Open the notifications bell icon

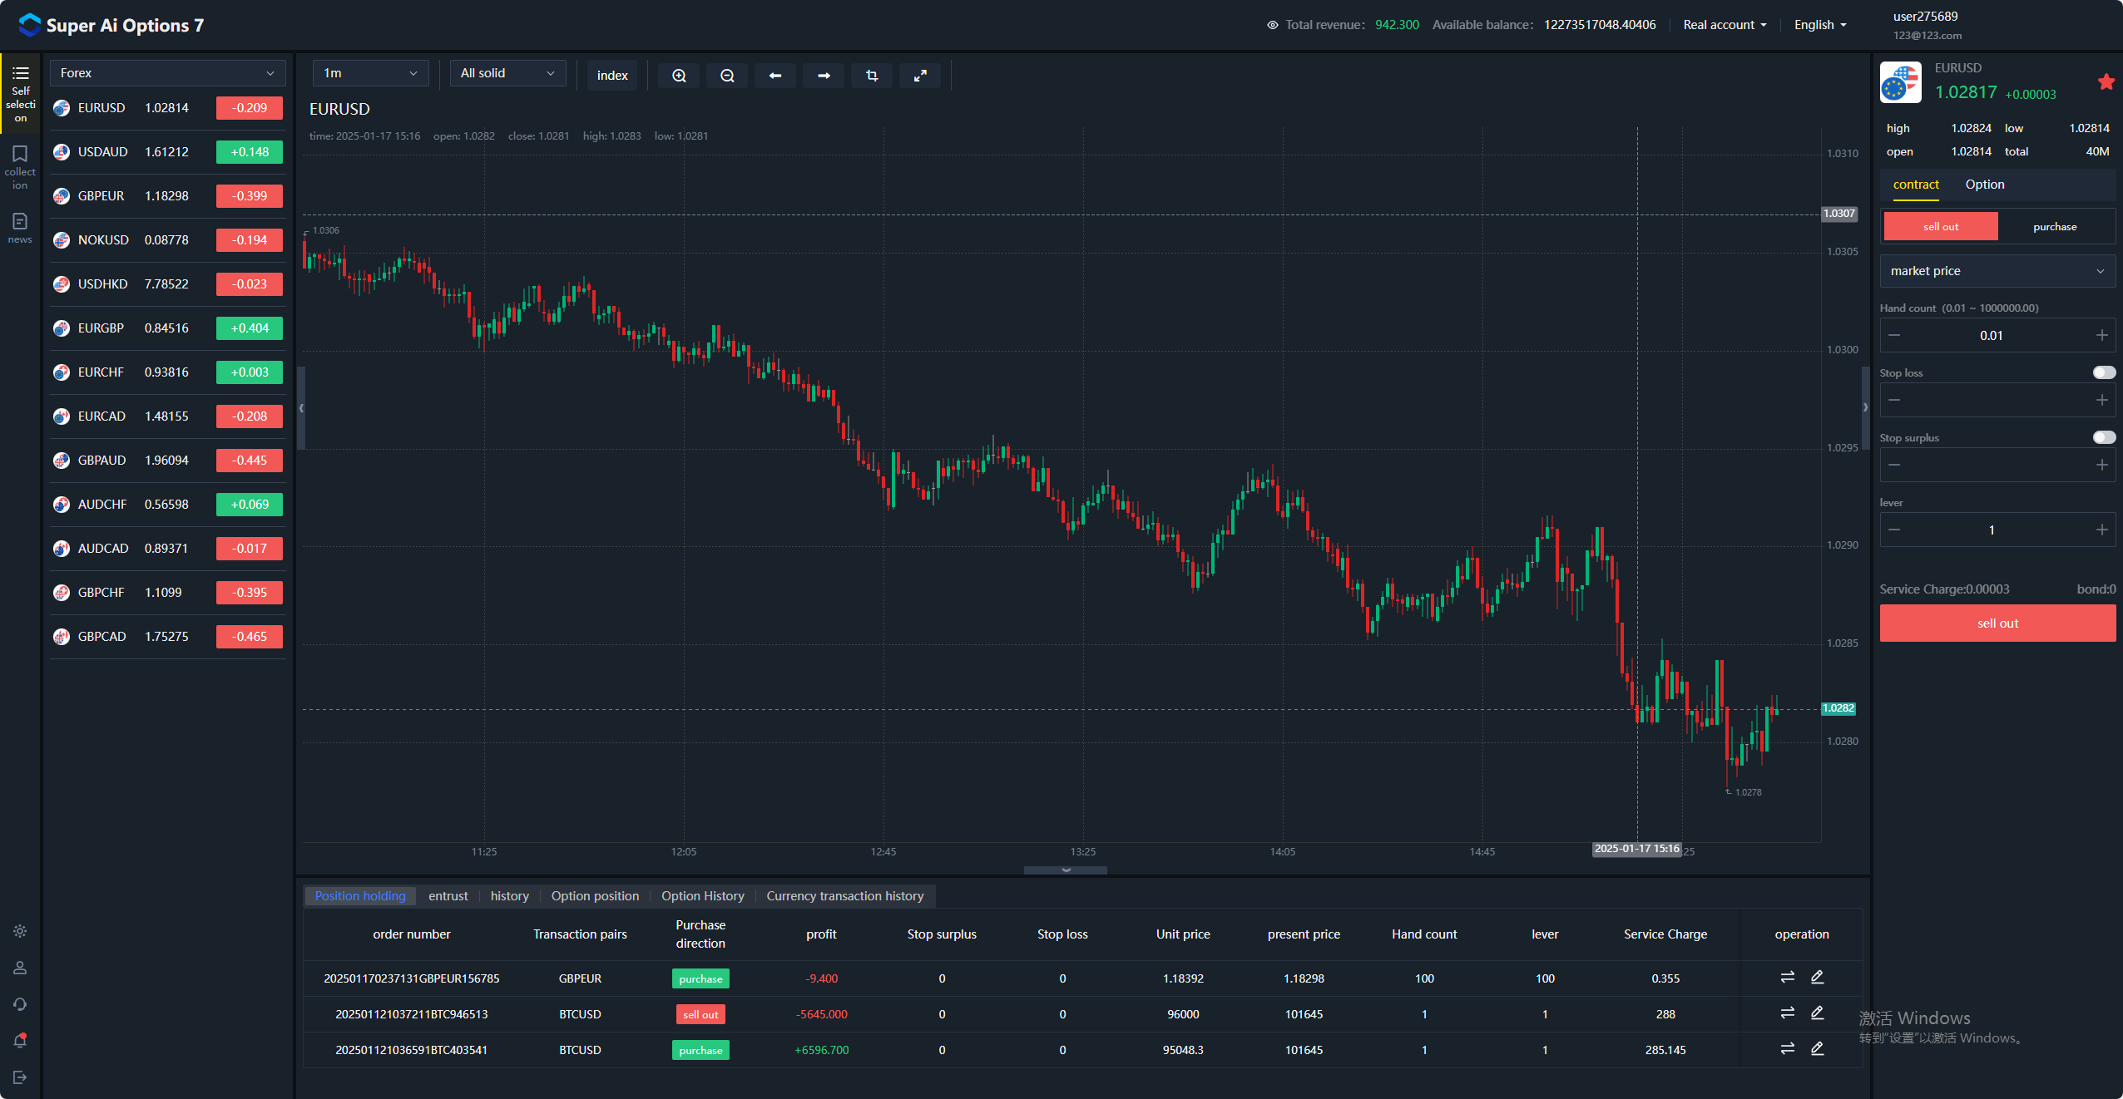[20, 1041]
